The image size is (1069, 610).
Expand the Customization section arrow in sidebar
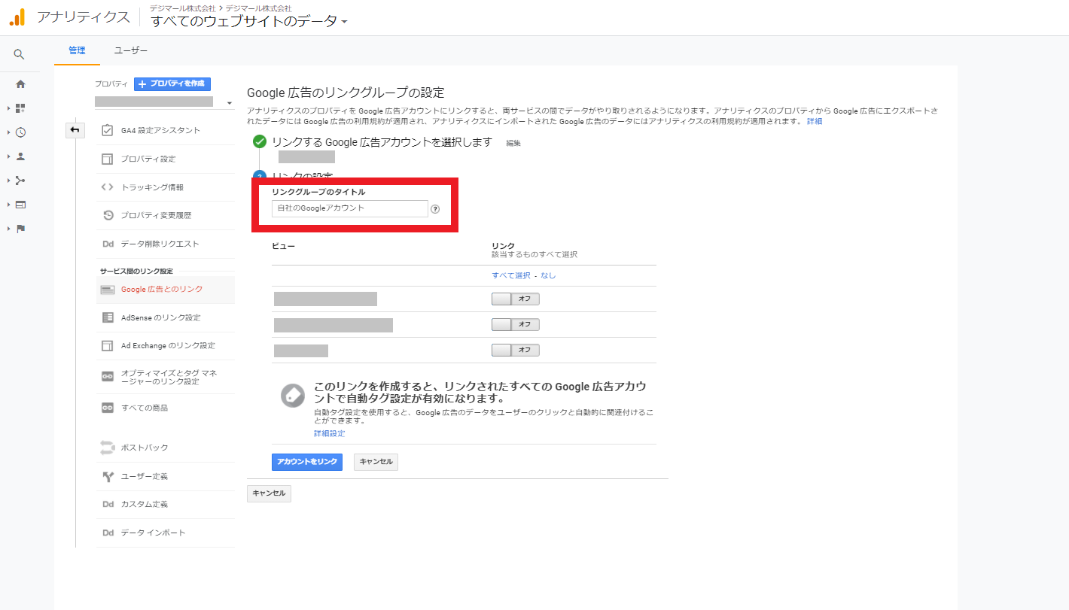[9, 108]
